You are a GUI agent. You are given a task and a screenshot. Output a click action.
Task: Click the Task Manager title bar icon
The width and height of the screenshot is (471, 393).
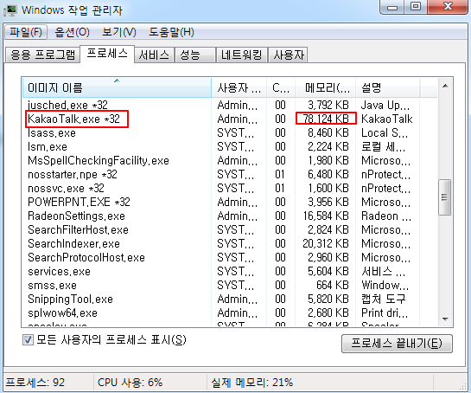(x=10, y=10)
